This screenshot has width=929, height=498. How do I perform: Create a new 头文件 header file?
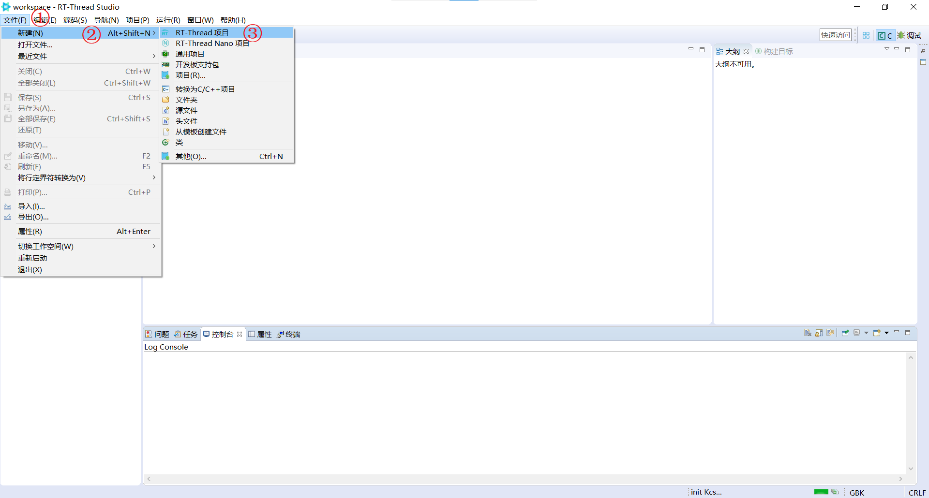point(227,121)
